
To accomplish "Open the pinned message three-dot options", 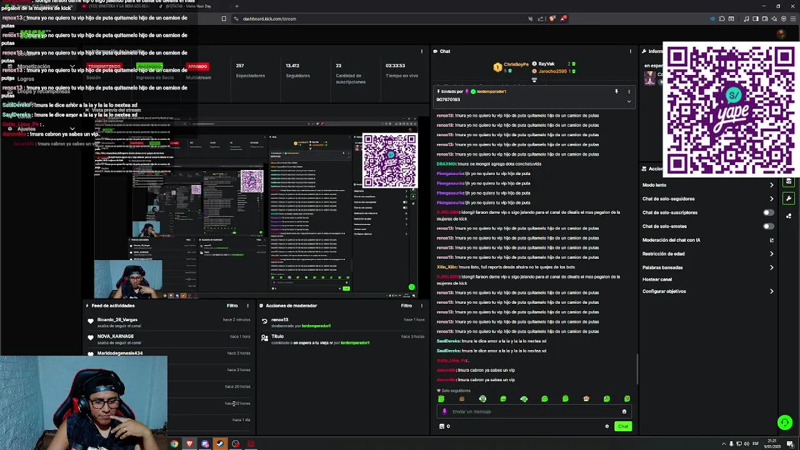I will [x=629, y=92].
